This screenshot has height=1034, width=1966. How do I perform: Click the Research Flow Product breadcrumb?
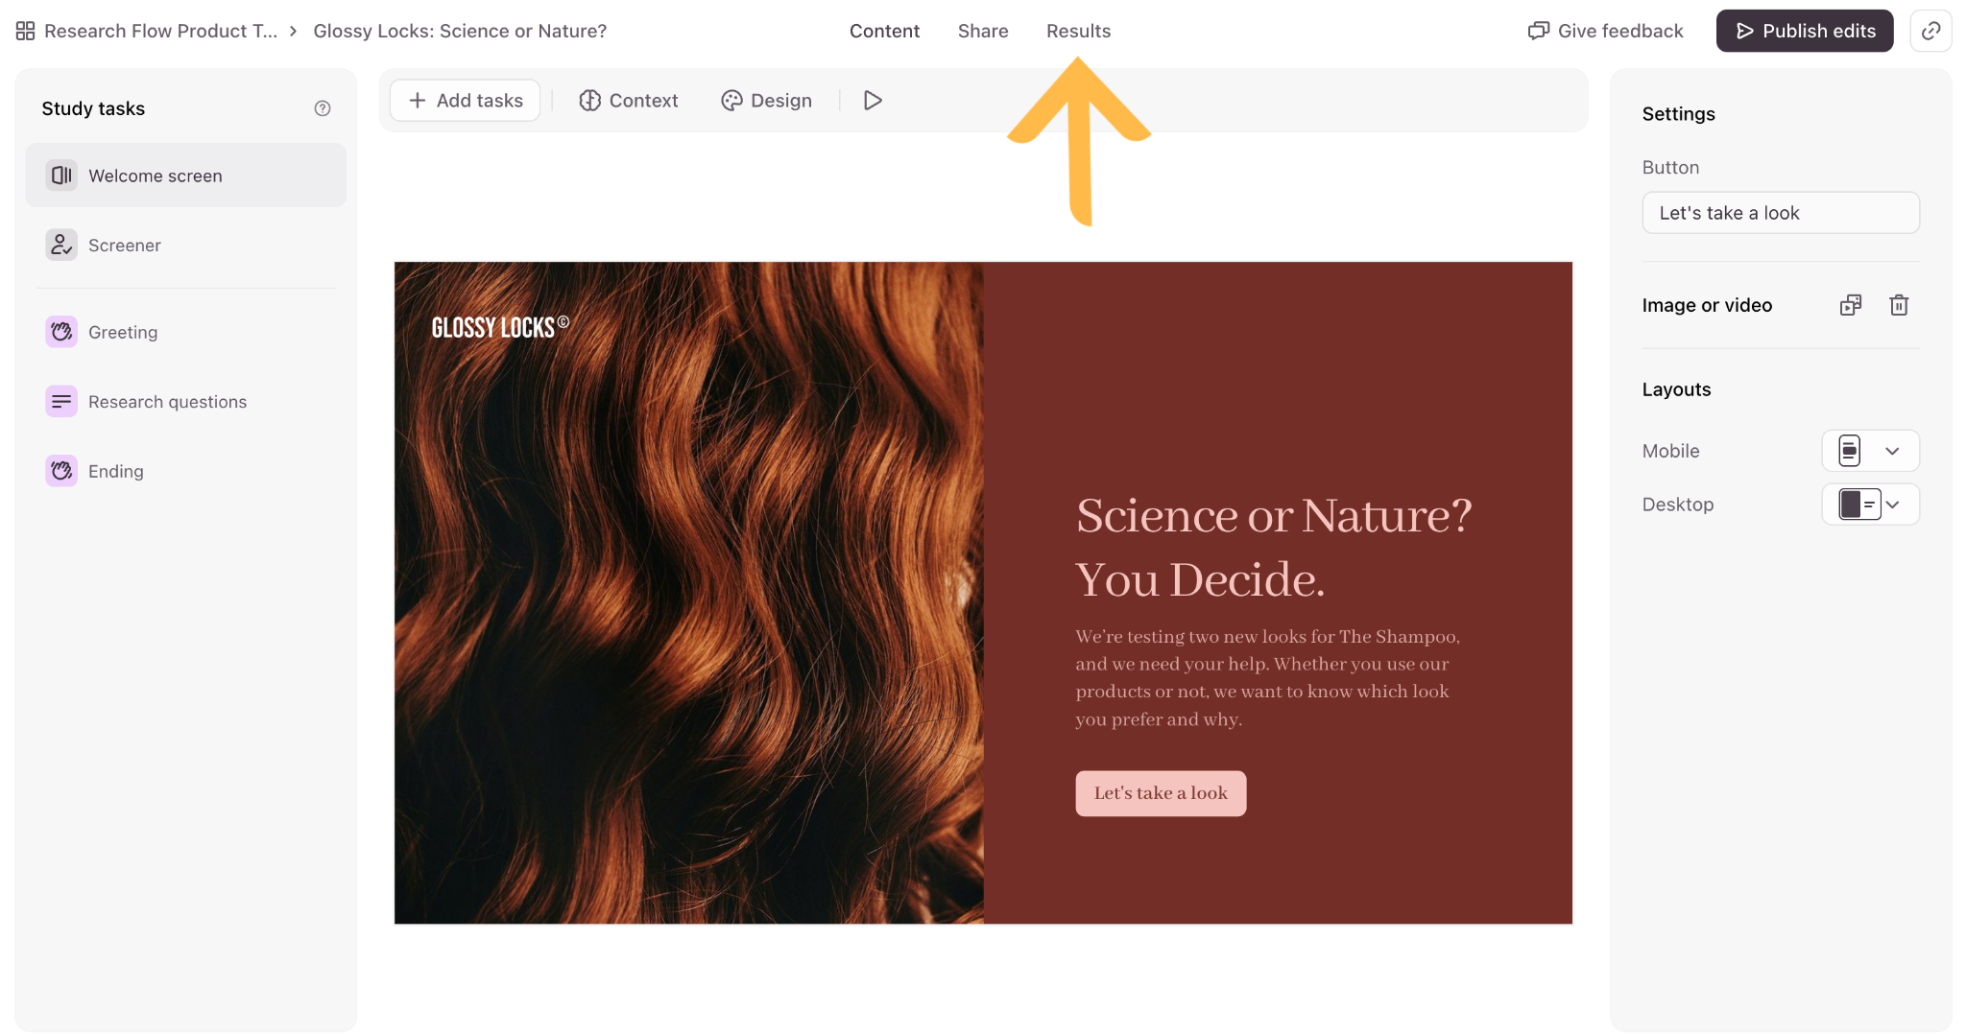pyautogui.click(x=160, y=31)
